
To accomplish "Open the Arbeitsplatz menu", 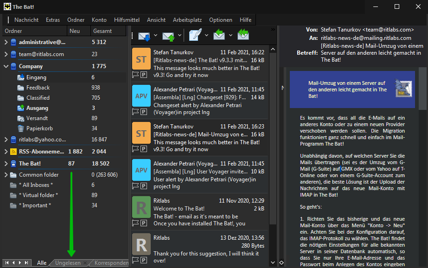I will [187, 20].
